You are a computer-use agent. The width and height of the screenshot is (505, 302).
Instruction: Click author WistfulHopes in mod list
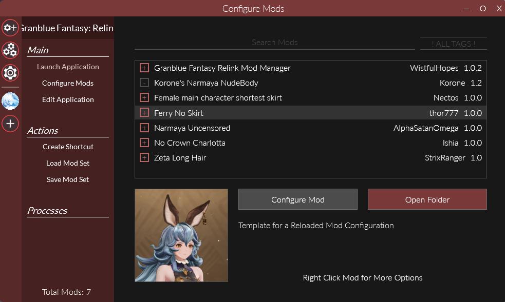pos(434,68)
